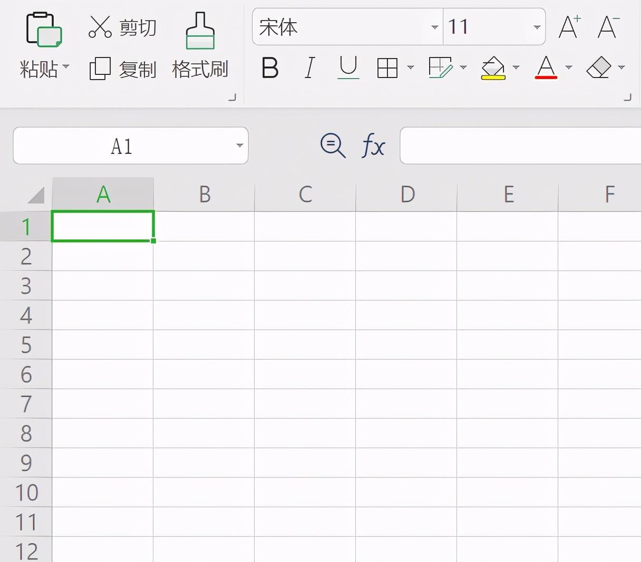Open font color palette dropdown arrow
This screenshot has width=641, height=562.
tap(569, 67)
